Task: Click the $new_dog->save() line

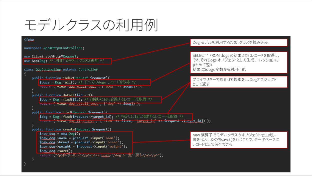Action: (56, 151)
